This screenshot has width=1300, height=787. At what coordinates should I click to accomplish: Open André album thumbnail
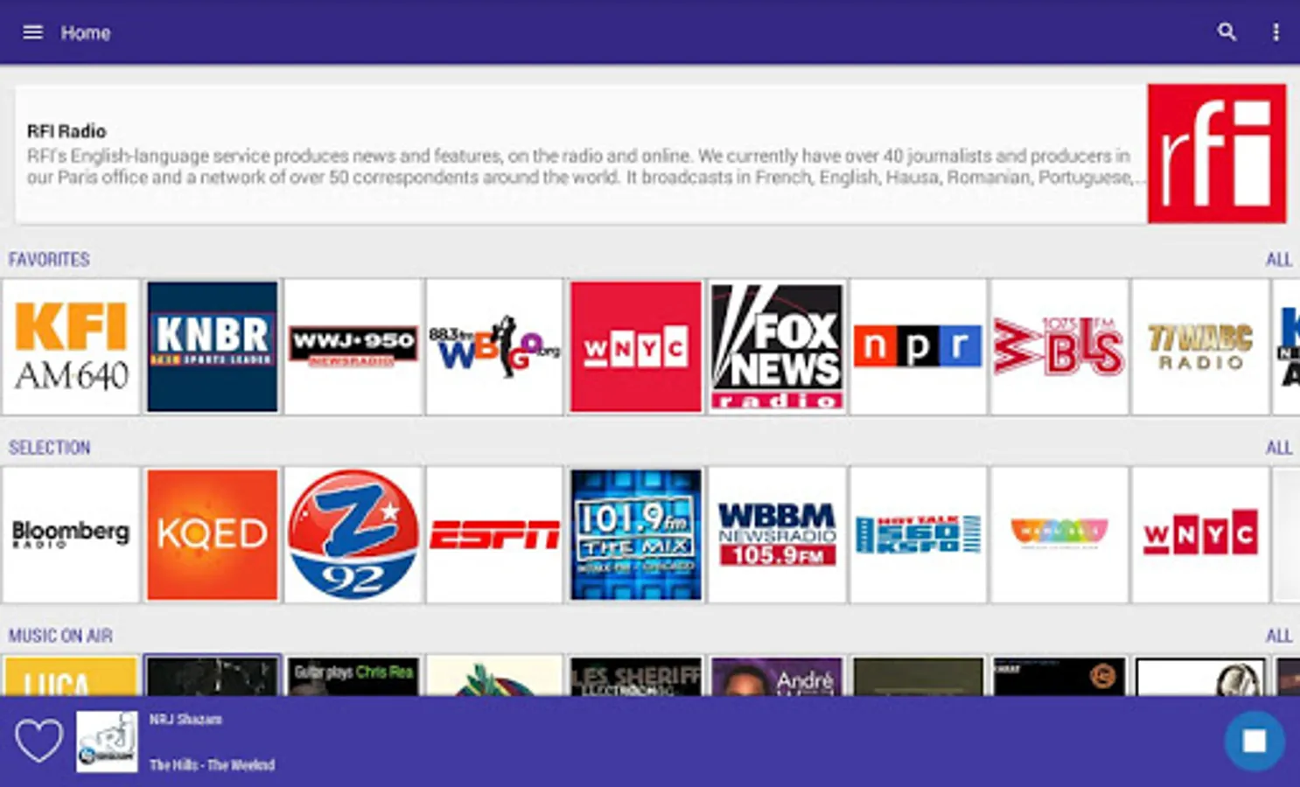coord(777,676)
